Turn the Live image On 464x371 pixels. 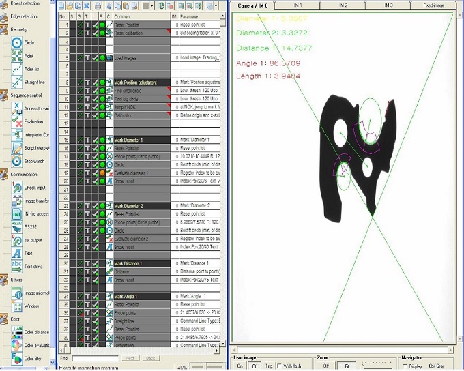tap(240, 366)
